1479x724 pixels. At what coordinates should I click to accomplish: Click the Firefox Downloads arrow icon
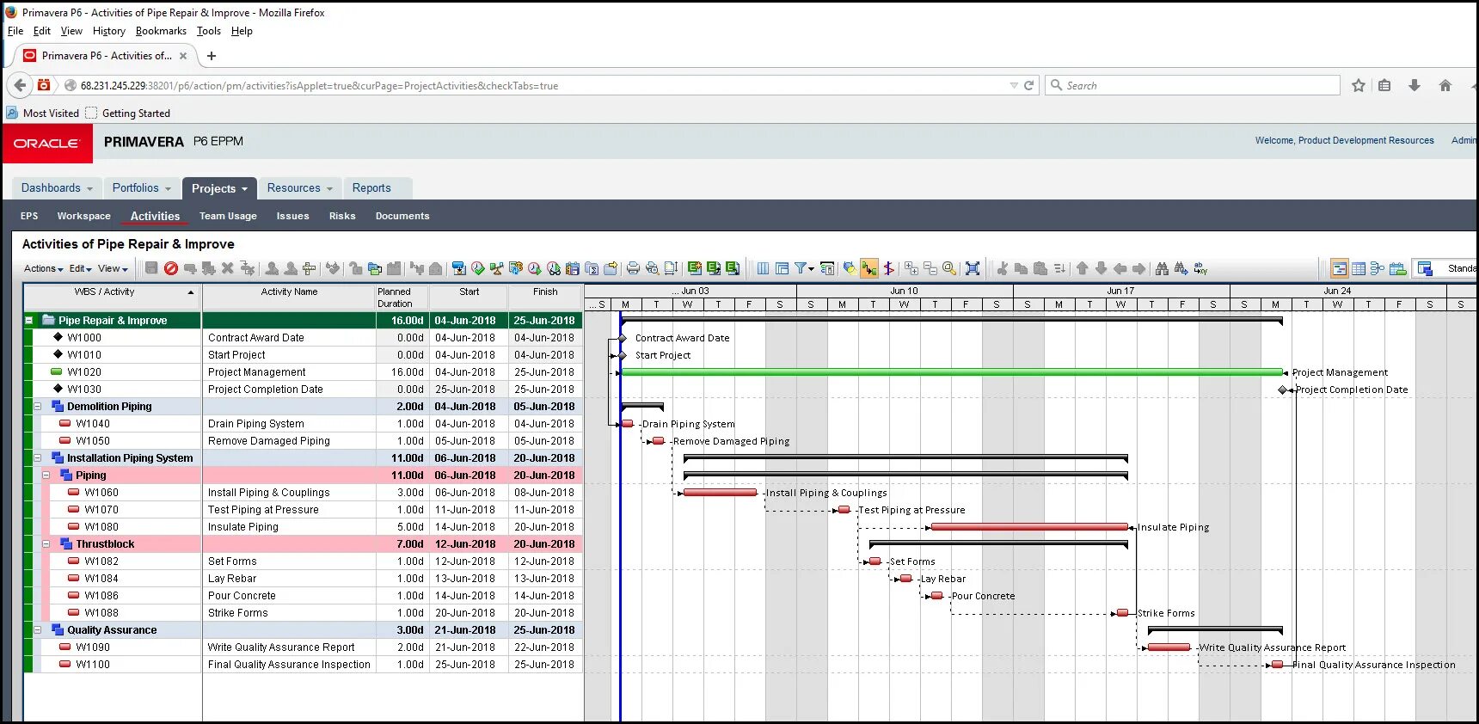click(1415, 85)
